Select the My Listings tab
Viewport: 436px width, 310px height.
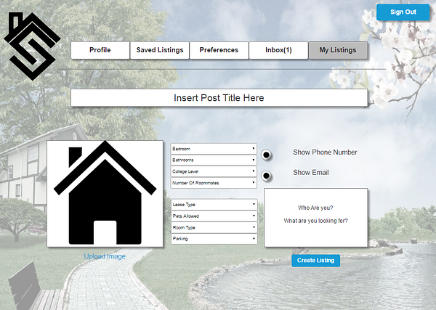[338, 50]
